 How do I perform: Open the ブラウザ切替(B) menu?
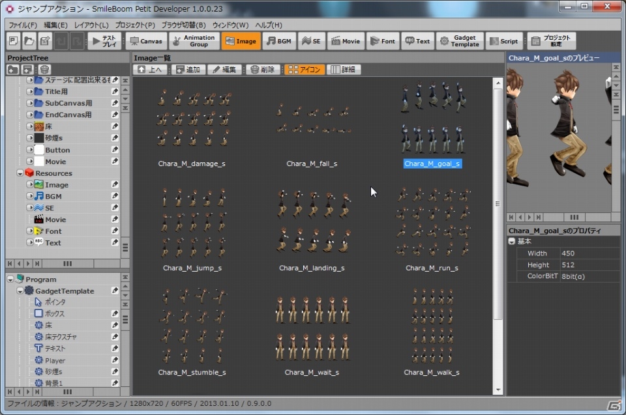(184, 25)
